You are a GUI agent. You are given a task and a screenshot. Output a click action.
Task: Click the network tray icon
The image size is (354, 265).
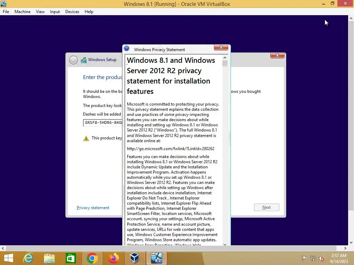313,258
